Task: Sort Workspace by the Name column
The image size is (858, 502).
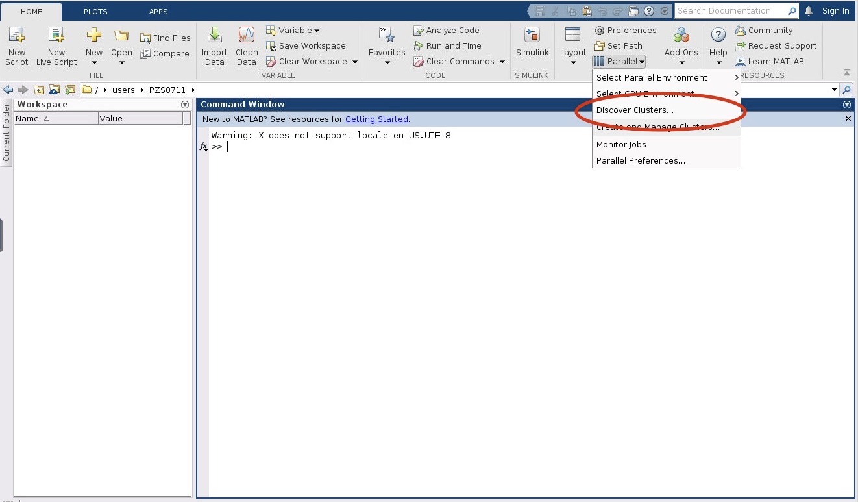Action: [56, 118]
